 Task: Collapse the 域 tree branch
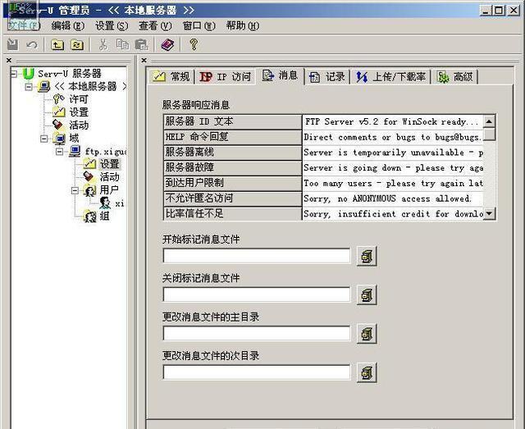coord(43,139)
